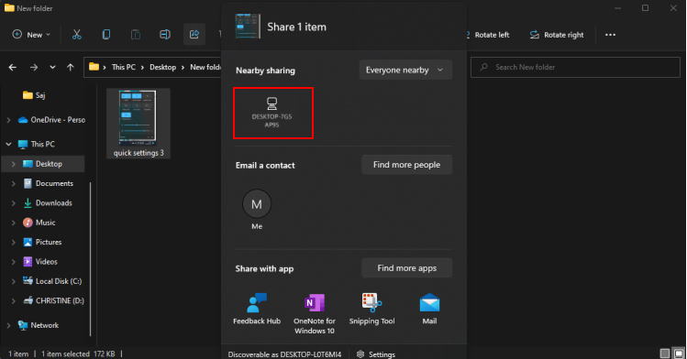Screen dimensions: 687x359
Task: Share with Snipping Tool app
Action: click(x=372, y=310)
